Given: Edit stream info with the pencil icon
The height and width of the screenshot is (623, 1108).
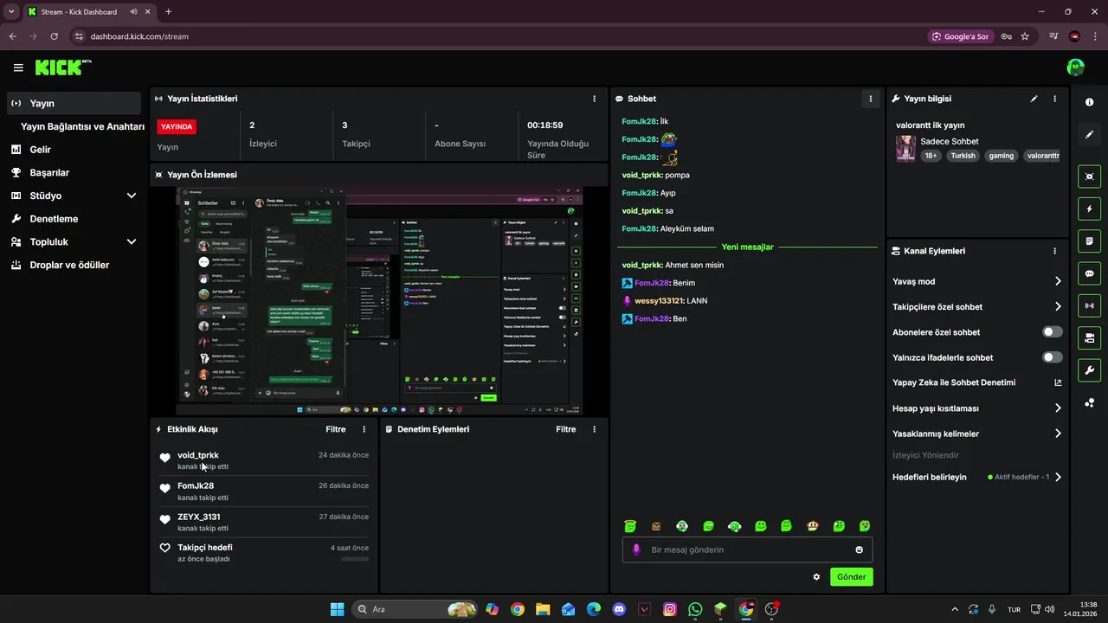Looking at the screenshot, I should coord(1034,99).
